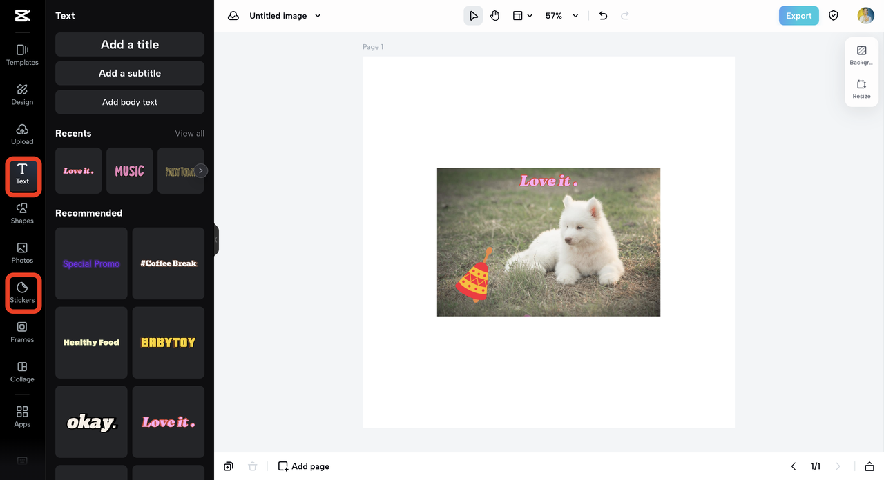Open the Frames sidebar panel
The width and height of the screenshot is (884, 480).
click(x=22, y=332)
